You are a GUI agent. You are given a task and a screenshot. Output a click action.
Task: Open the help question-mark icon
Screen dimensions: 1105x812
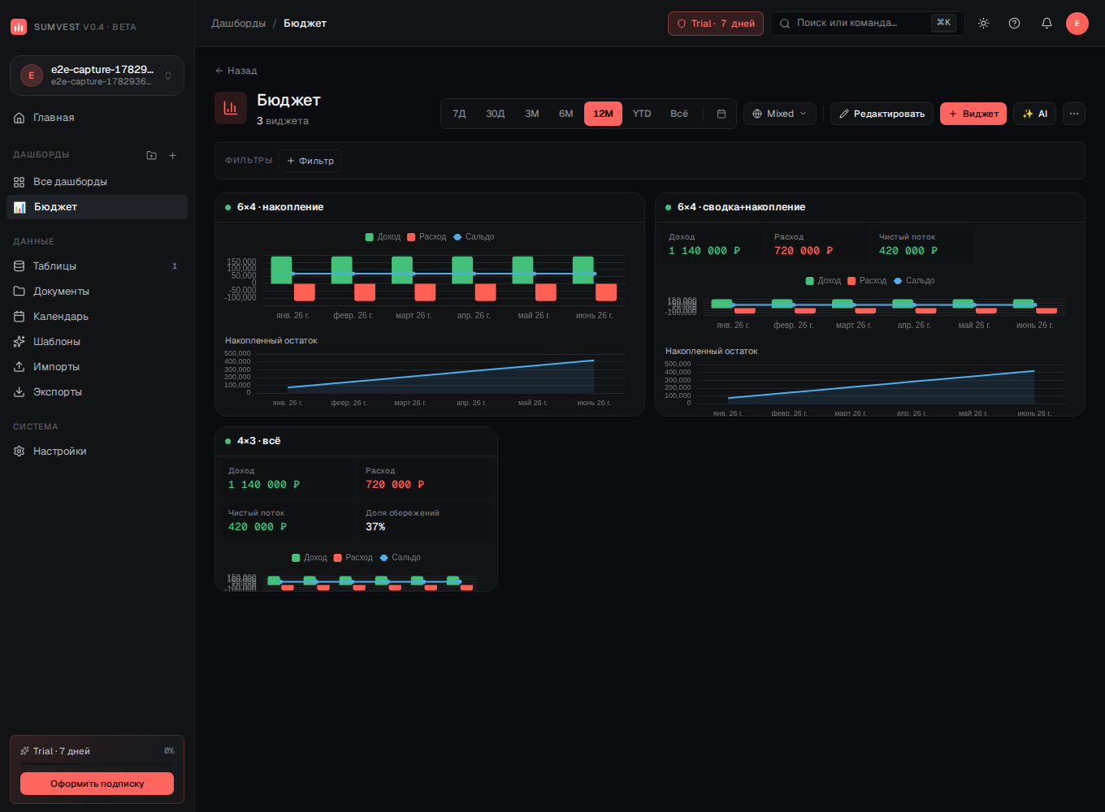1014,24
